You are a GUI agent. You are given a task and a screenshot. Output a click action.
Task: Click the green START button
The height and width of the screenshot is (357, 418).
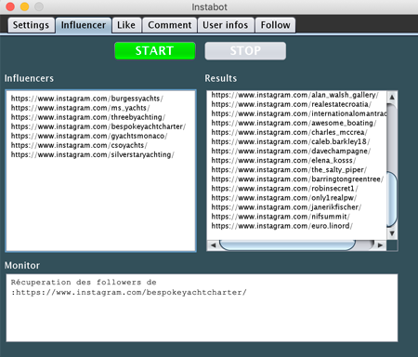tap(154, 51)
